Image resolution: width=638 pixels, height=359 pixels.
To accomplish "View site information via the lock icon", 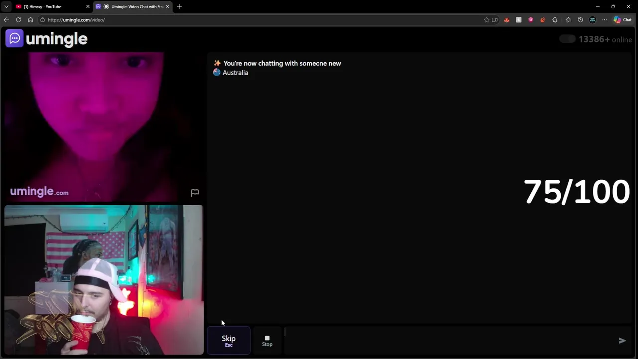I will tap(43, 20).
